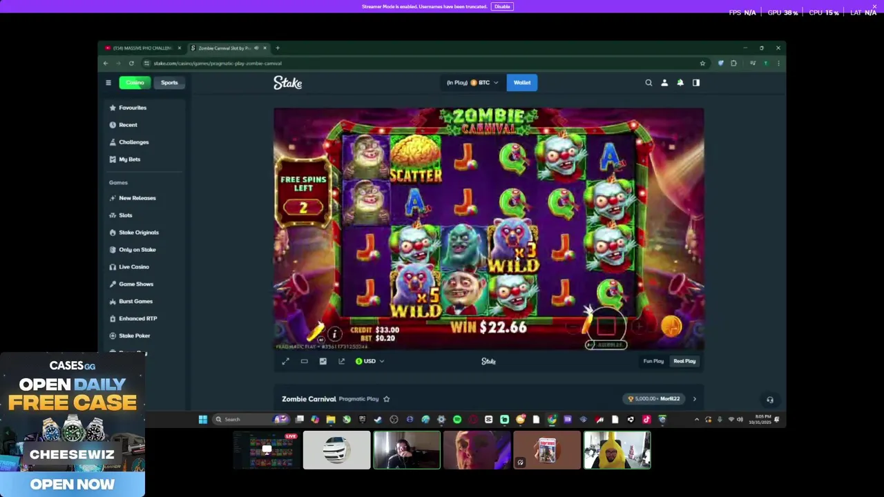884x497 pixels.
Task: Open the 5,000.00x big win badge
Action: point(654,399)
